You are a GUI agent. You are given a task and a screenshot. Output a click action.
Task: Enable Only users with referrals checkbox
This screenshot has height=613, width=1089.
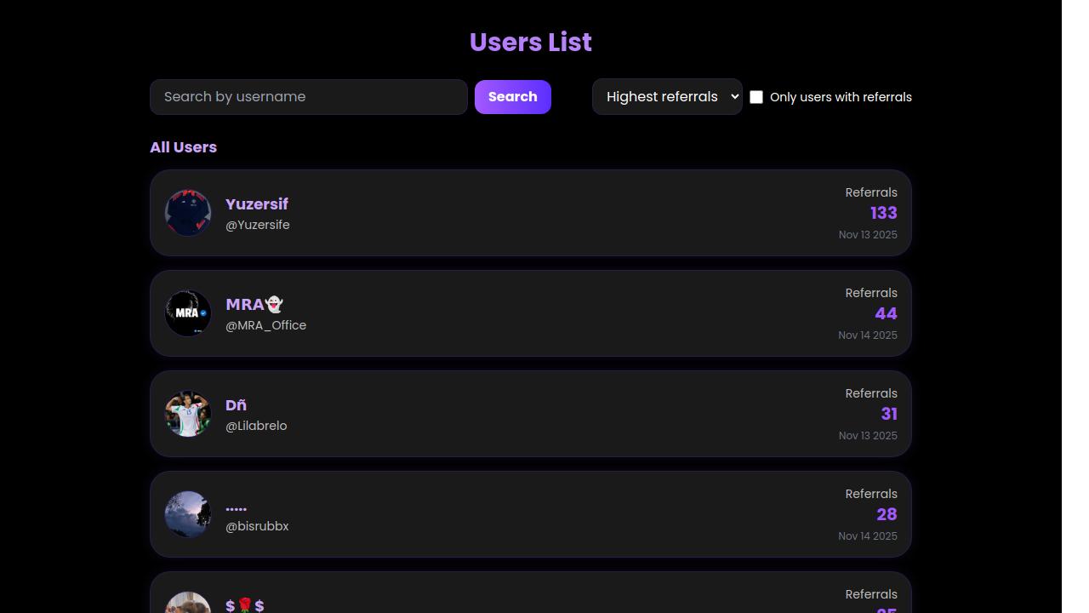[x=756, y=97]
